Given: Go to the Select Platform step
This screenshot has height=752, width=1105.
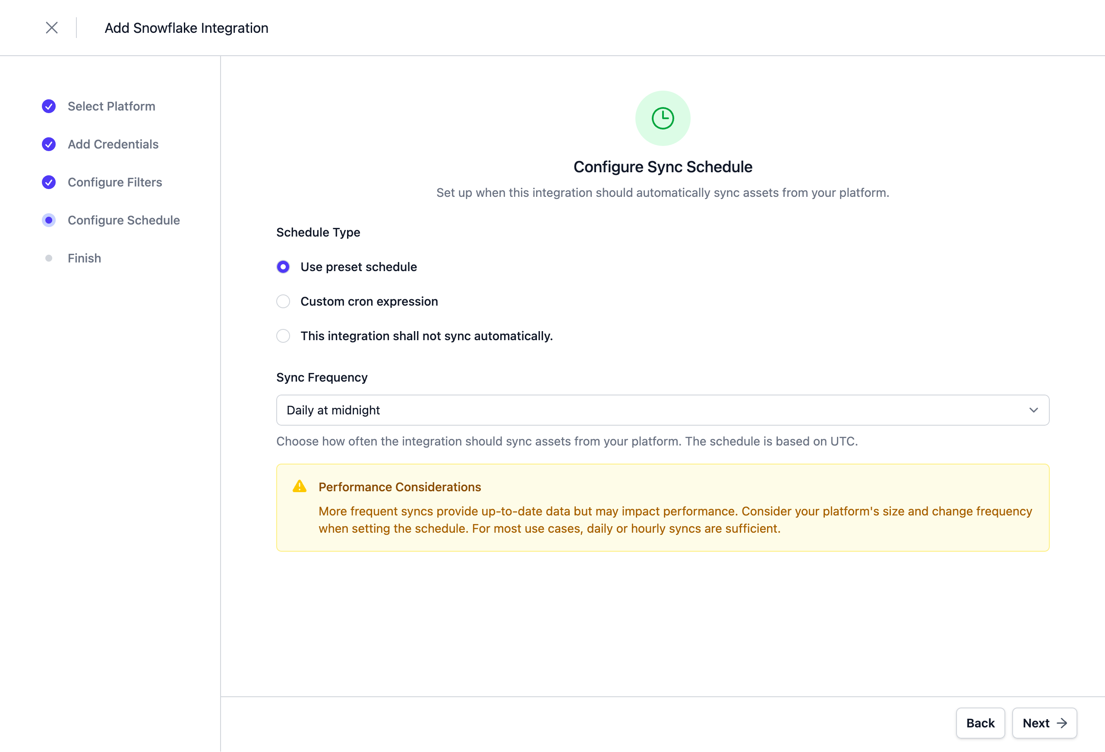Looking at the screenshot, I should click(x=111, y=106).
